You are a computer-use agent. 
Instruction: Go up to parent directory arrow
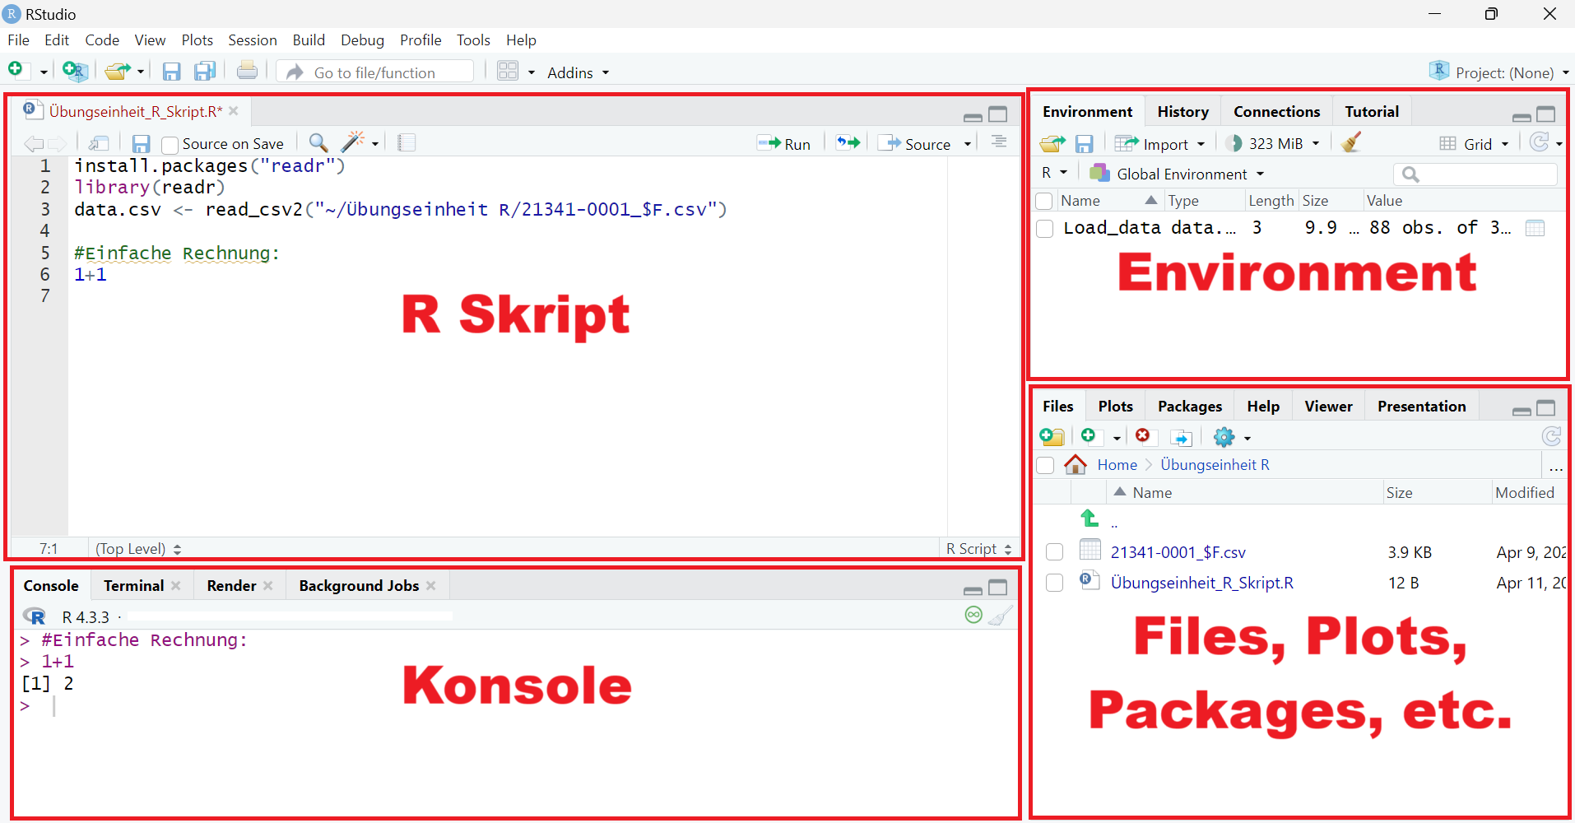1089,518
